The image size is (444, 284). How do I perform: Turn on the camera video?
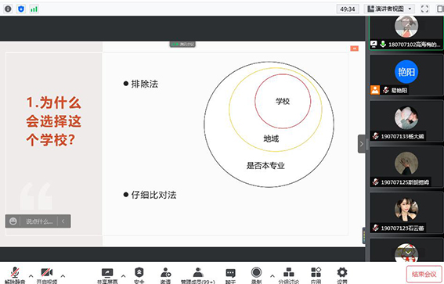[x=47, y=275]
